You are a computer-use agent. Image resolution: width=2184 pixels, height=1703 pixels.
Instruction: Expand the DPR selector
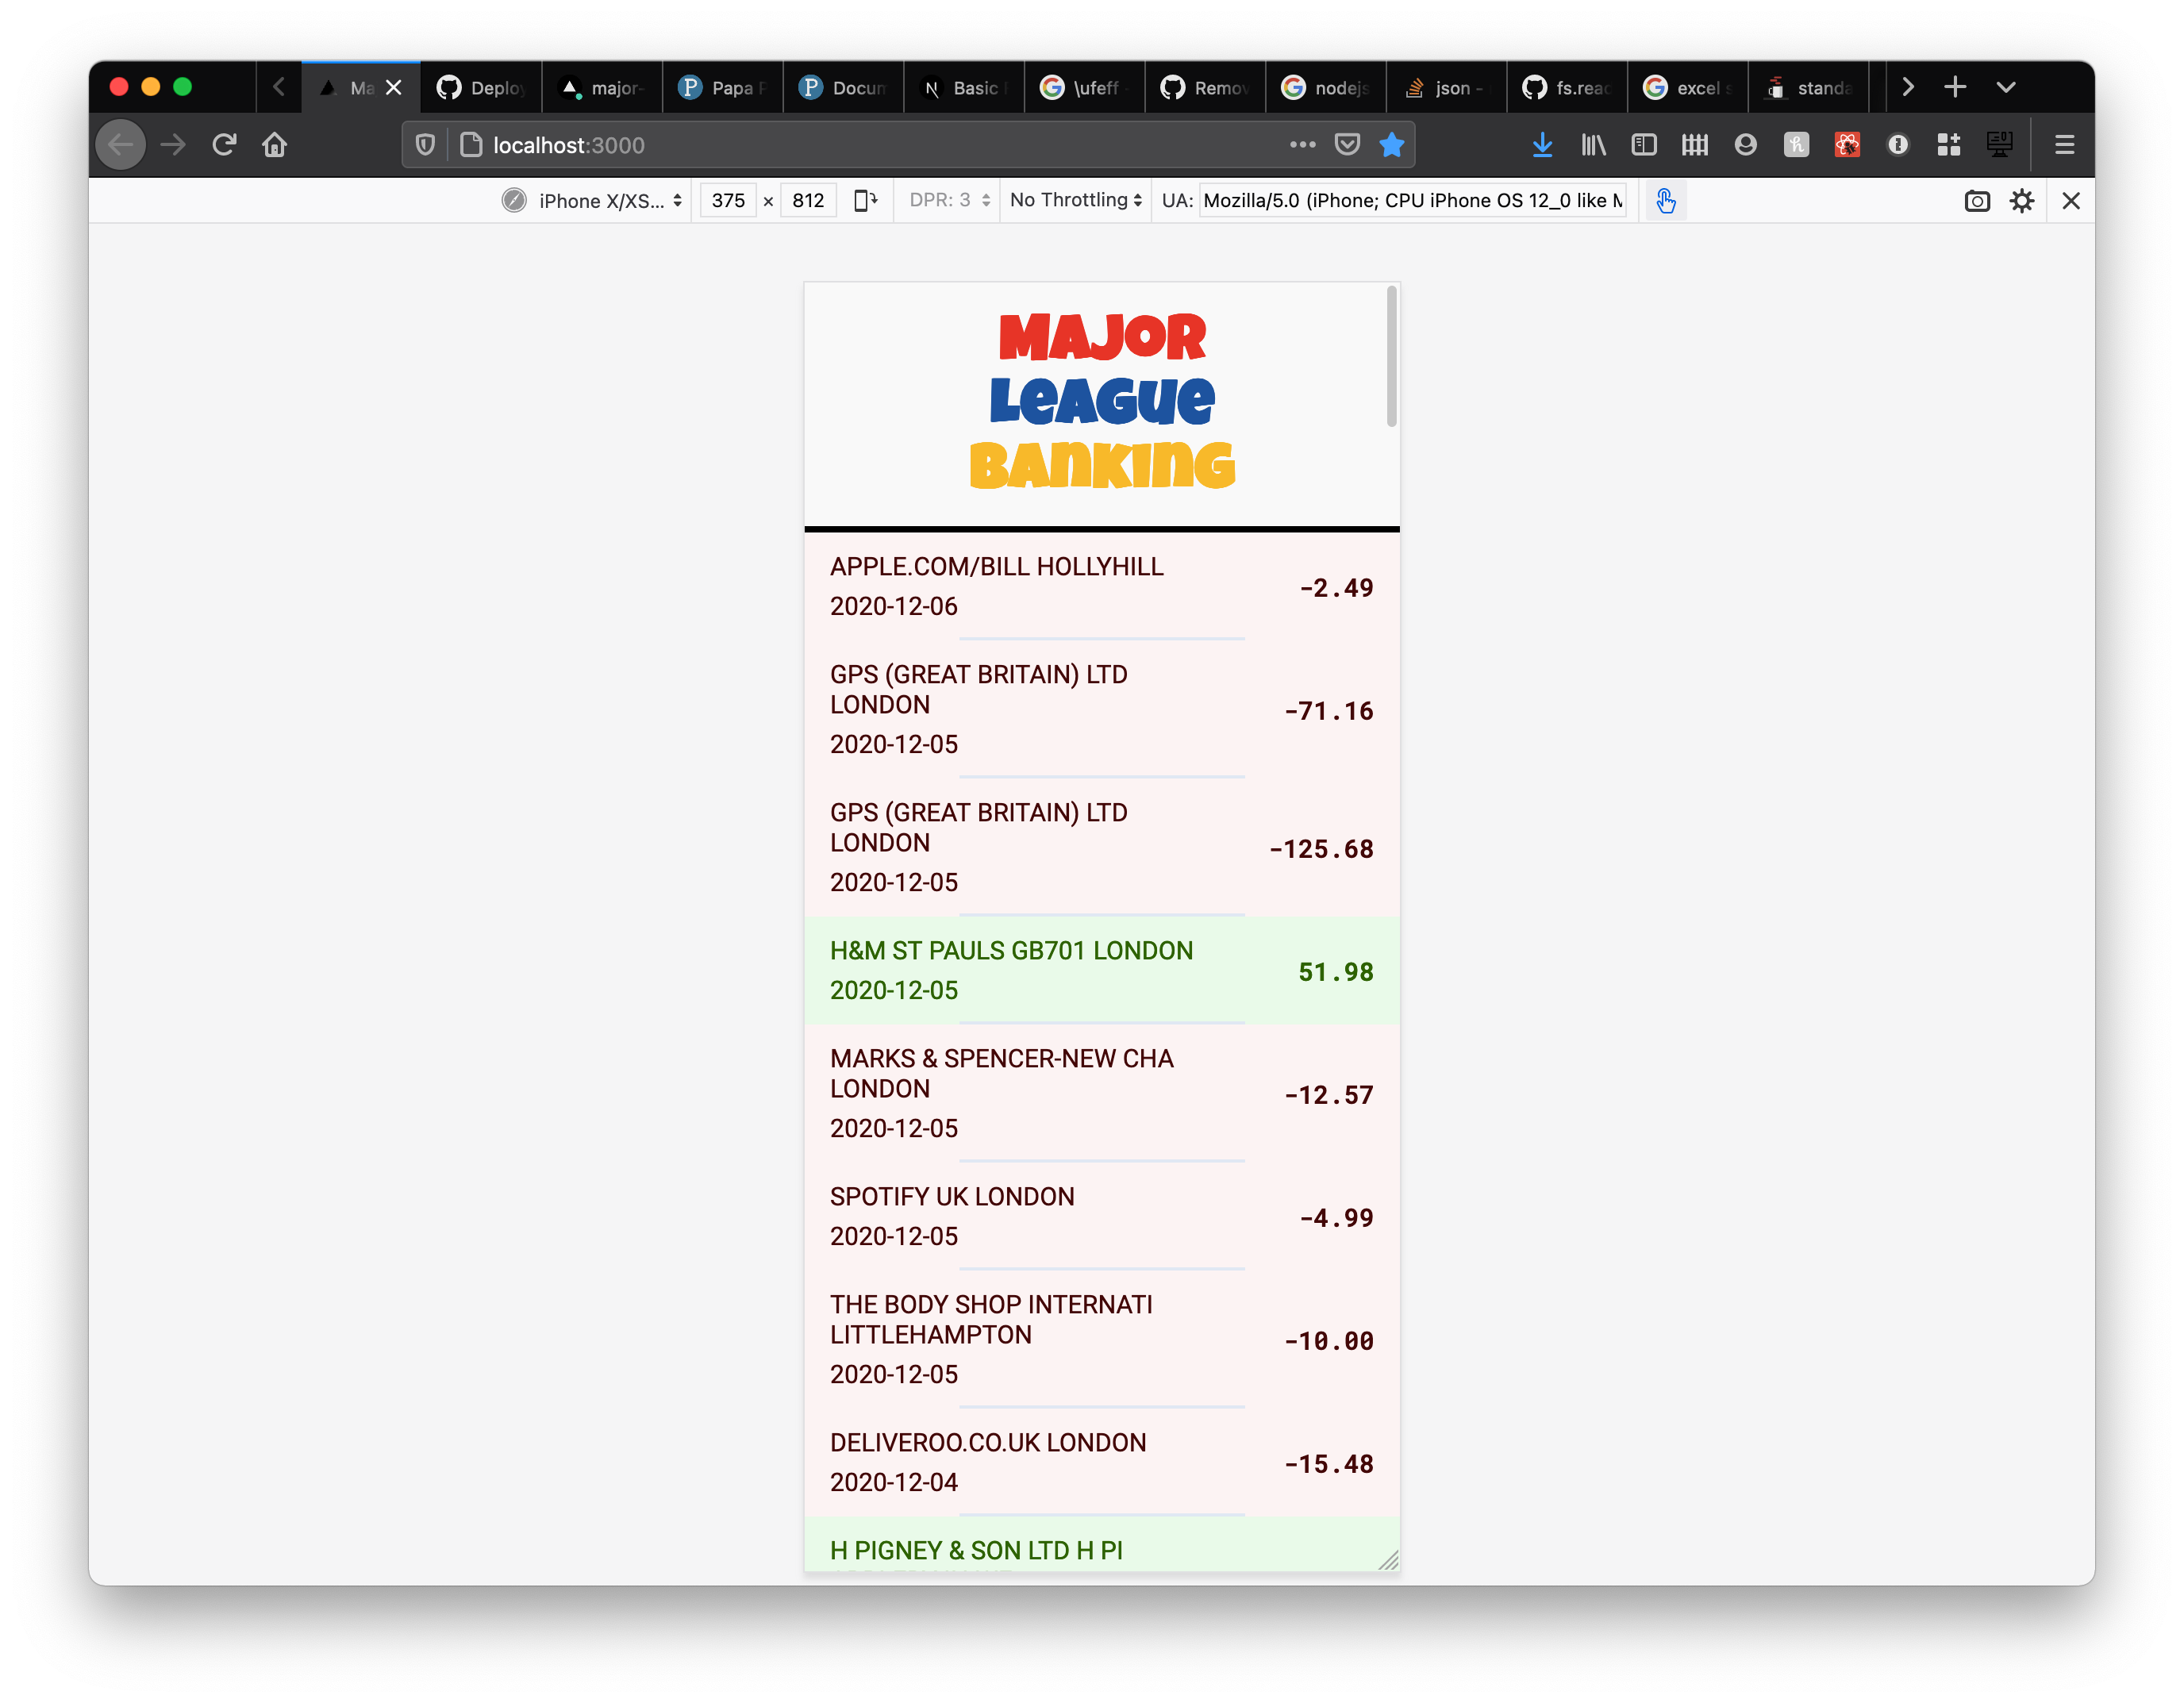coord(948,200)
